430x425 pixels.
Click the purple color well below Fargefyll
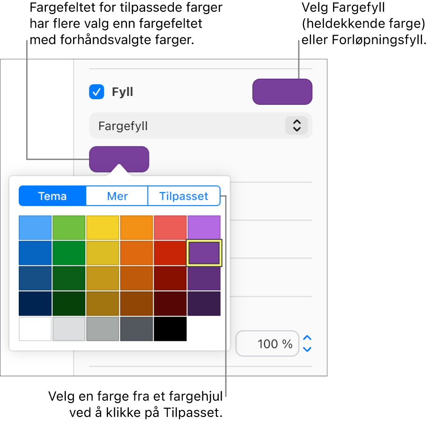(x=119, y=159)
